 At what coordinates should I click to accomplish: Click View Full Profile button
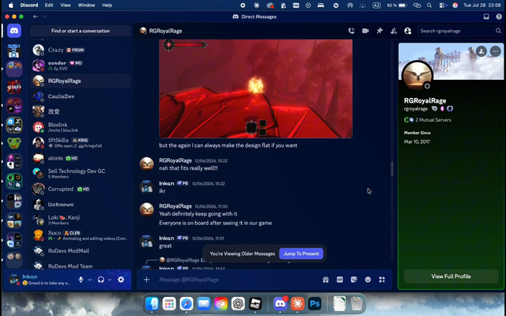pos(451,276)
